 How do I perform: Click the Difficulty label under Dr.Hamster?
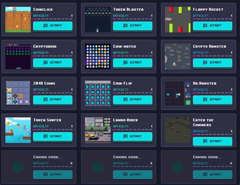pos(201,89)
